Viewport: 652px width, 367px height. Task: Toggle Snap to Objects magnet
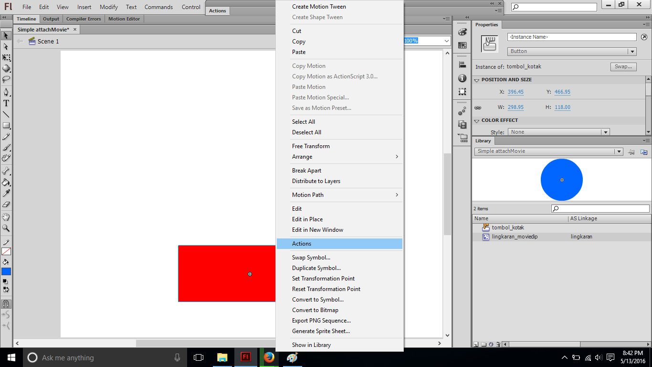coord(6,304)
